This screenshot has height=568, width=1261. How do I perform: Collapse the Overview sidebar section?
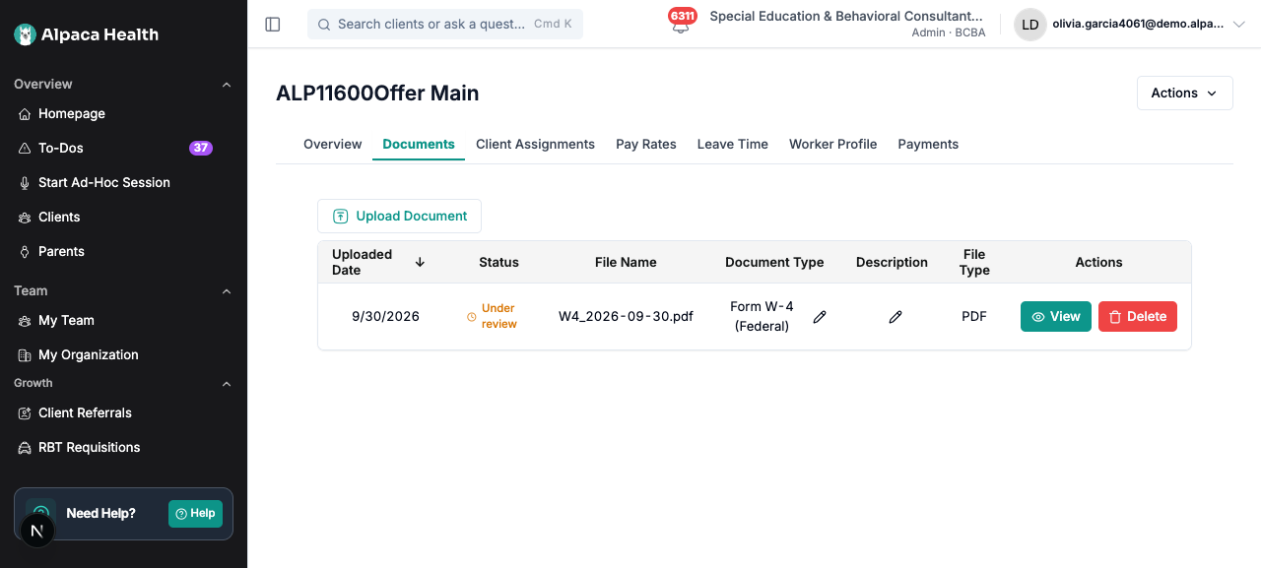(227, 85)
